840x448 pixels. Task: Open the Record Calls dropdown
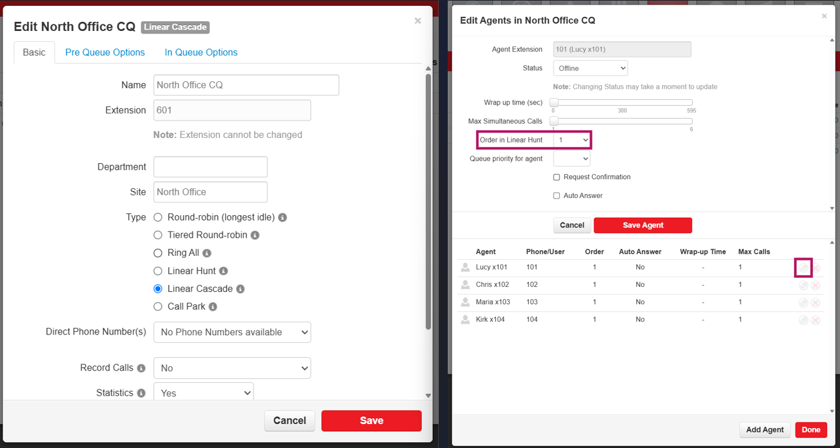pyautogui.click(x=232, y=368)
